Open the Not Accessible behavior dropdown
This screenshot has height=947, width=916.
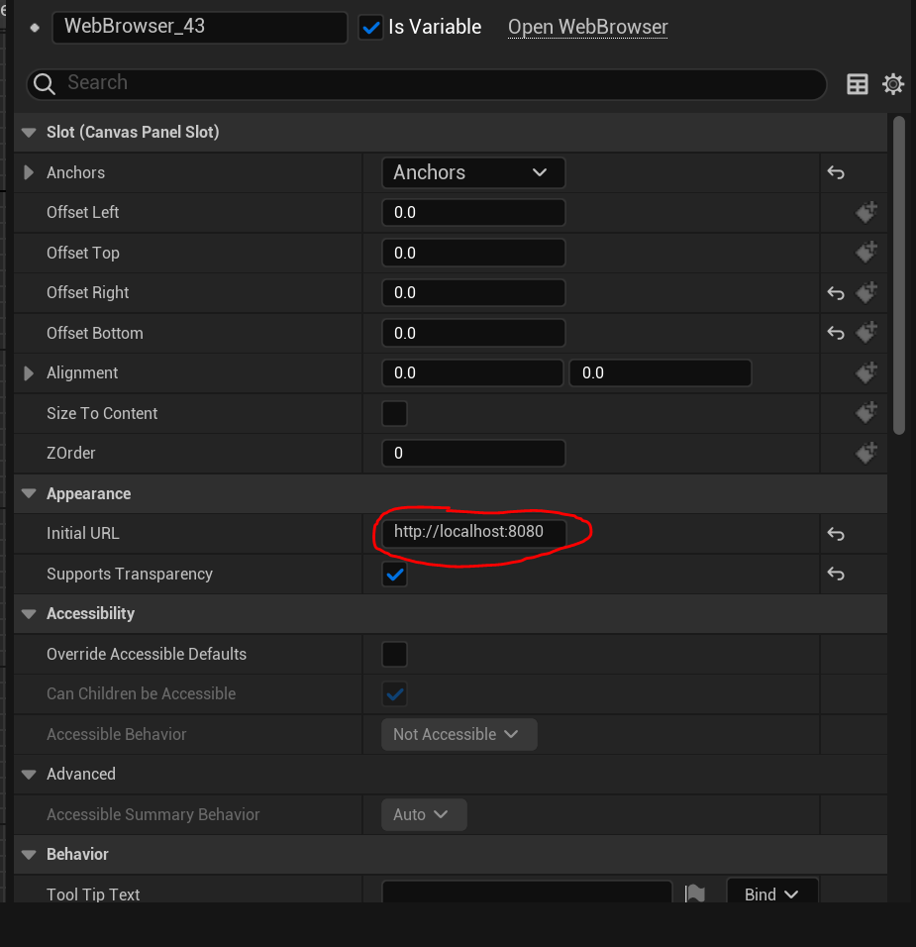coord(458,734)
